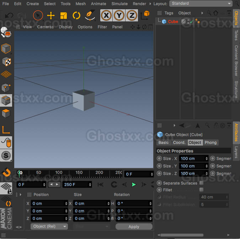Open viewport Cameras menu

(x=46, y=27)
